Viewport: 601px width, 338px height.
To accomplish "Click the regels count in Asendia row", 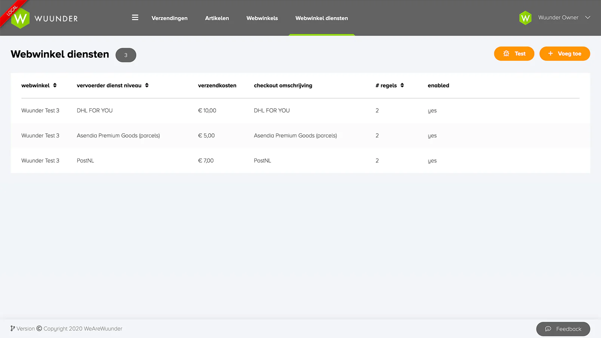I will [x=377, y=136].
